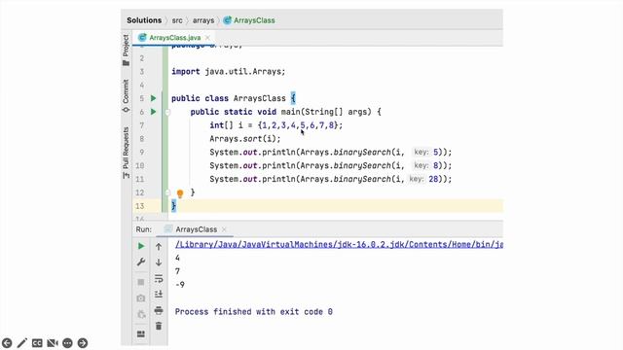Click the closing brace on highlighted line 13
Image resolution: width=623 pixels, height=350 pixels.
point(173,206)
